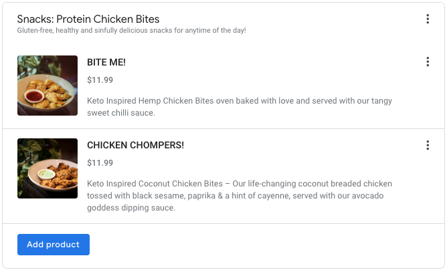Click the BITE ME! product photo
Image resolution: width=447 pixels, height=272 pixels.
[x=48, y=86]
